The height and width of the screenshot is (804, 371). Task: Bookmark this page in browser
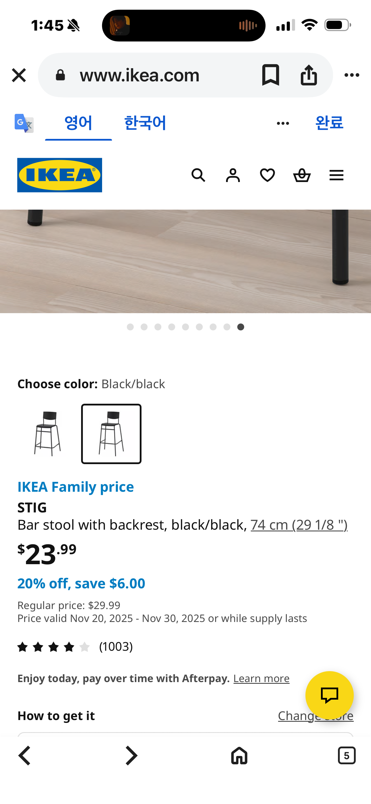pyautogui.click(x=270, y=75)
